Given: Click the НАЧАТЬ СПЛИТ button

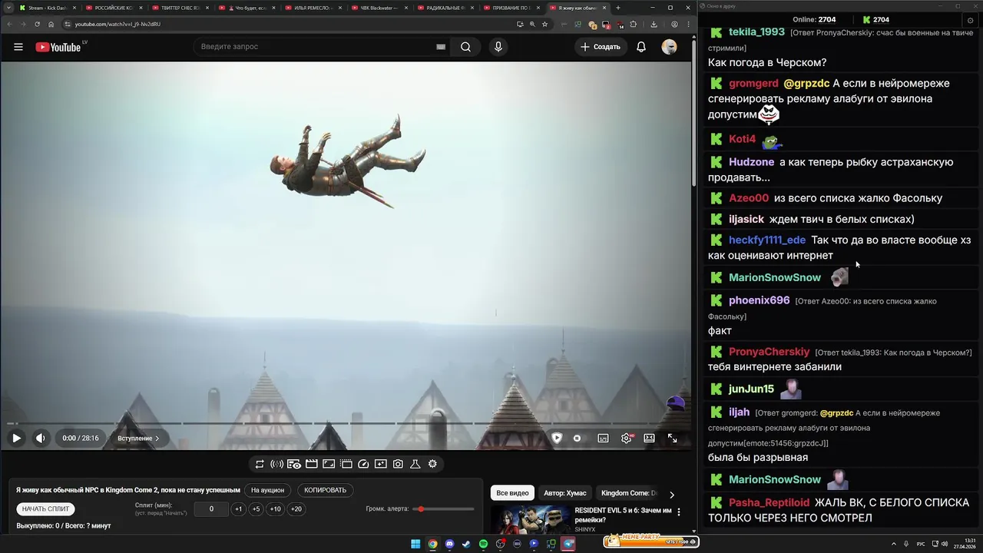Looking at the screenshot, I should [46, 508].
